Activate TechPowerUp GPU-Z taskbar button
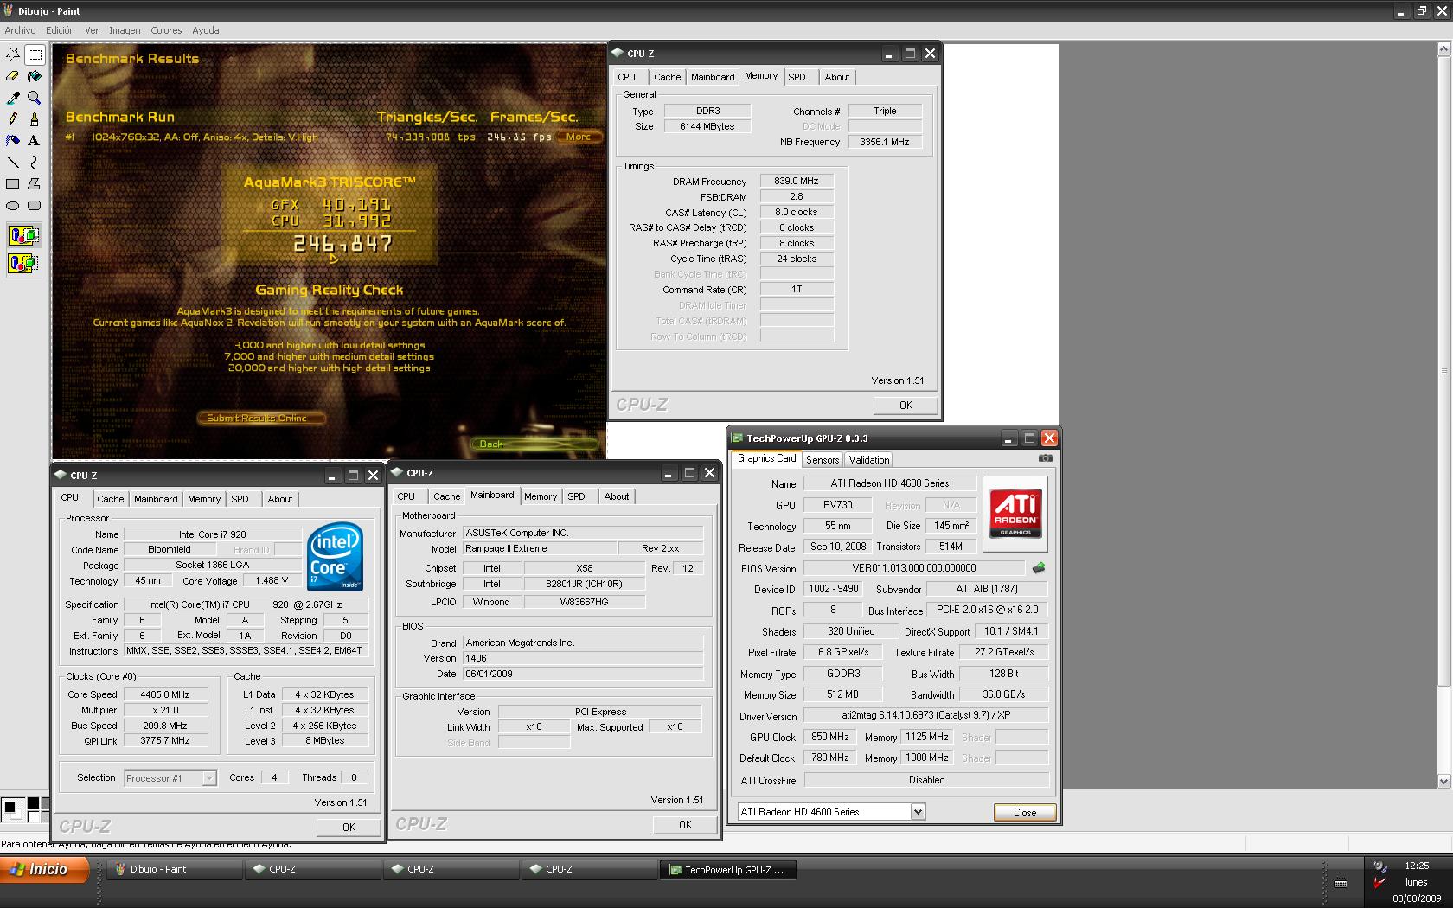 [x=728, y=870]
